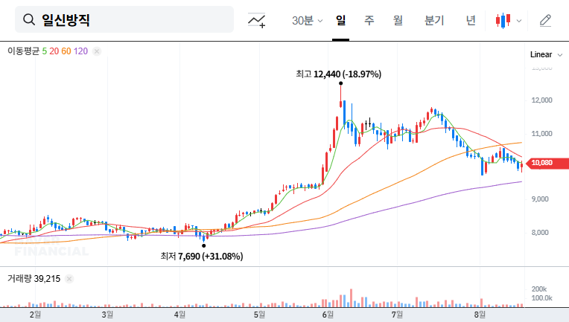The height and width of the screenshot is (322, 569).
Task: Click the 거래량 volume label
Action: tap(19, 279)
